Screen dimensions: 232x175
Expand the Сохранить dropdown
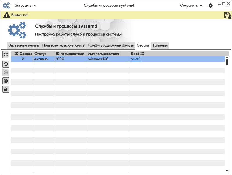point(191,5)
